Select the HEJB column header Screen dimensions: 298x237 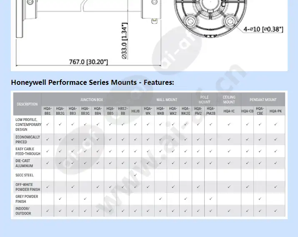(135, 111)
